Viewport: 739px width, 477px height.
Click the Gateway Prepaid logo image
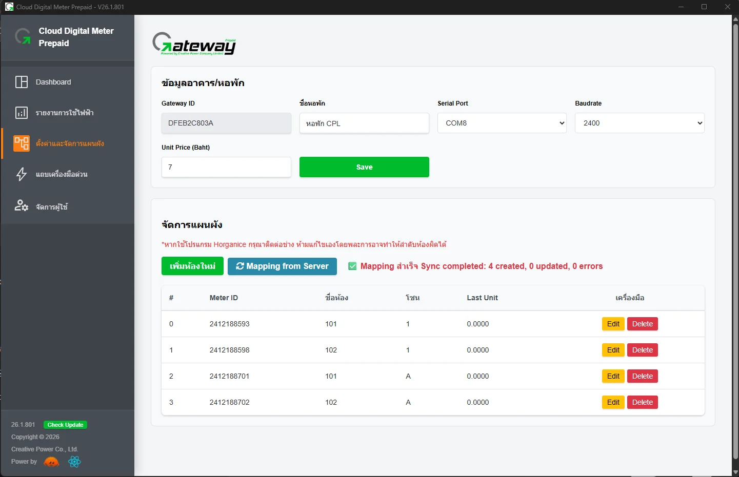click(194, 44)
